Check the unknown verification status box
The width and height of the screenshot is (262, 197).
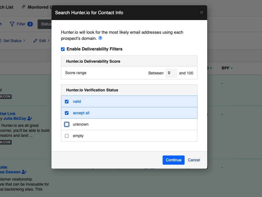67,124
